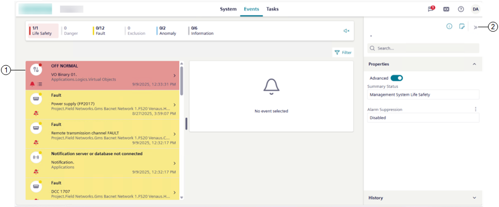Image resolution: width=499 pixels, height=207 pixels.
Task: Click the 'OFF NORMAL' event title
Action: pyautogui.click(x=65, y=66)
